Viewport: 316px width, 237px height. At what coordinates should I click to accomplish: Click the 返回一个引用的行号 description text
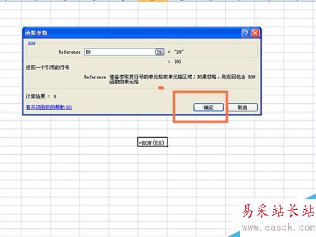[47, 68]
